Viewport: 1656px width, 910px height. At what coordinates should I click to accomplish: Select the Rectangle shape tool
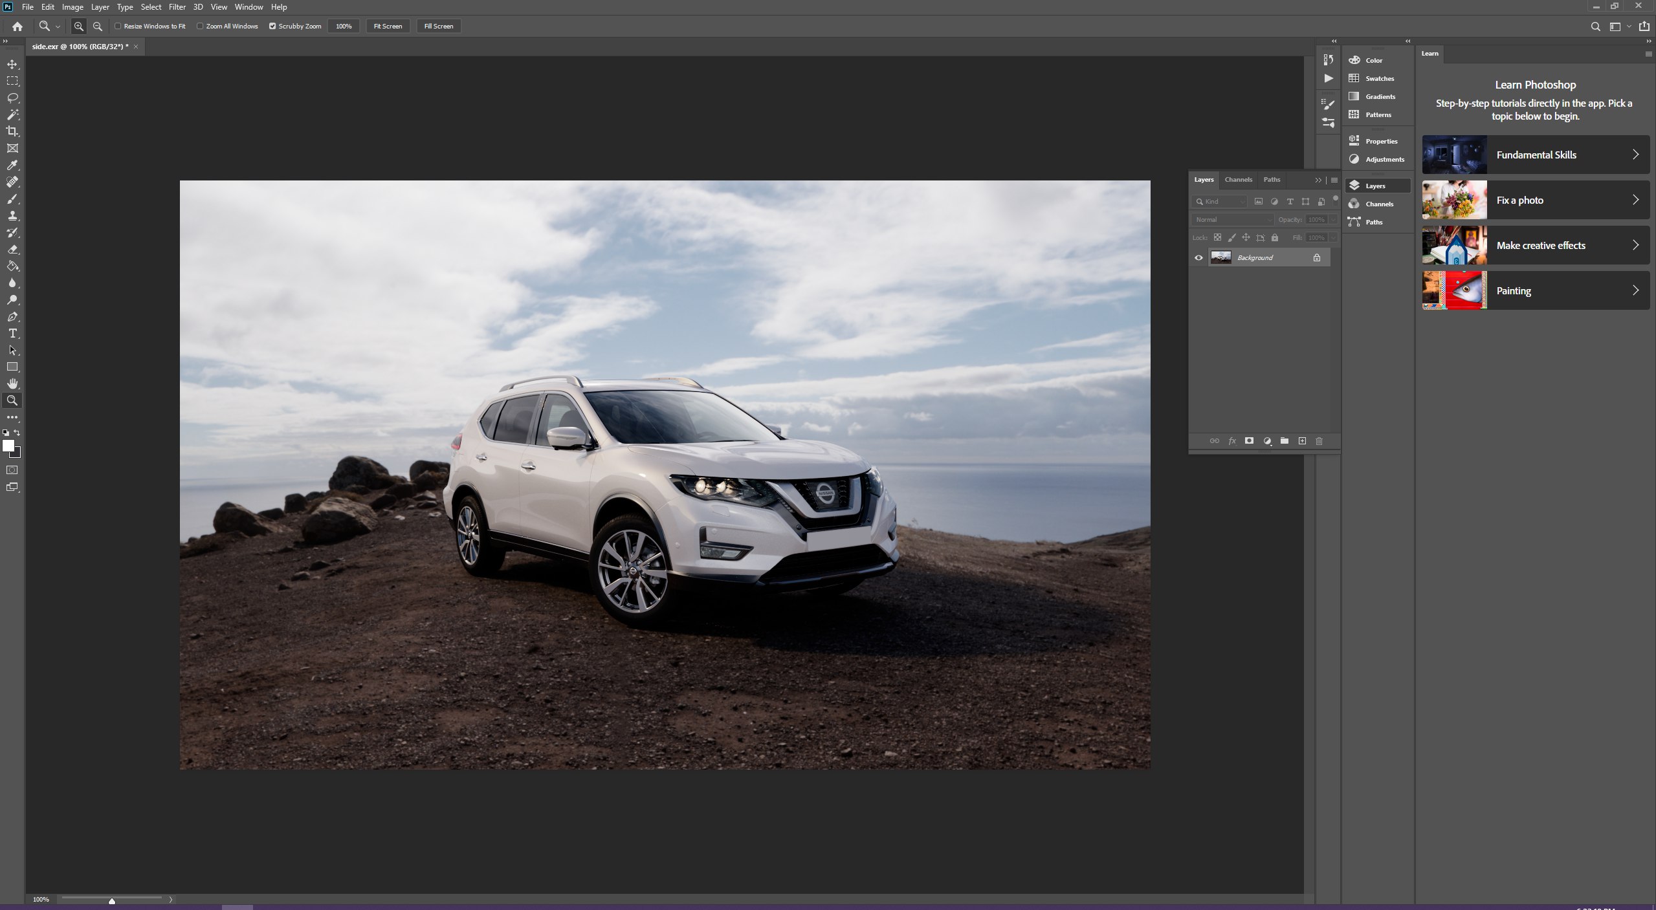tap(12, 367)
